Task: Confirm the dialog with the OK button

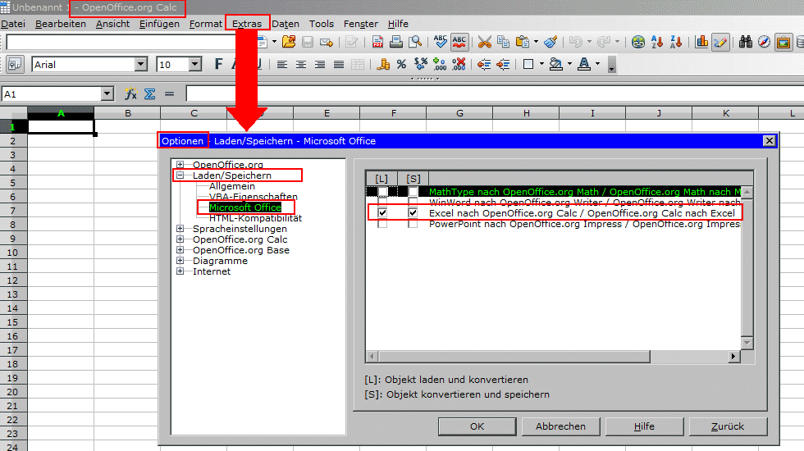Action: [x=477, y=426]
